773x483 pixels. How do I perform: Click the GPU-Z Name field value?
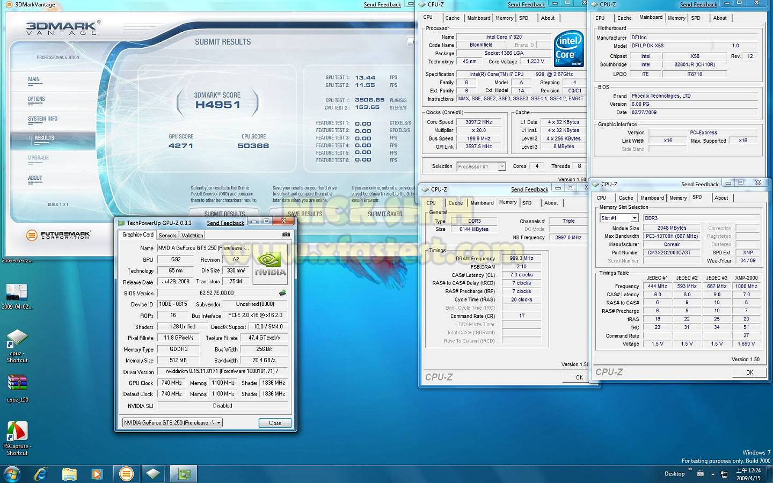coord(203,248)
